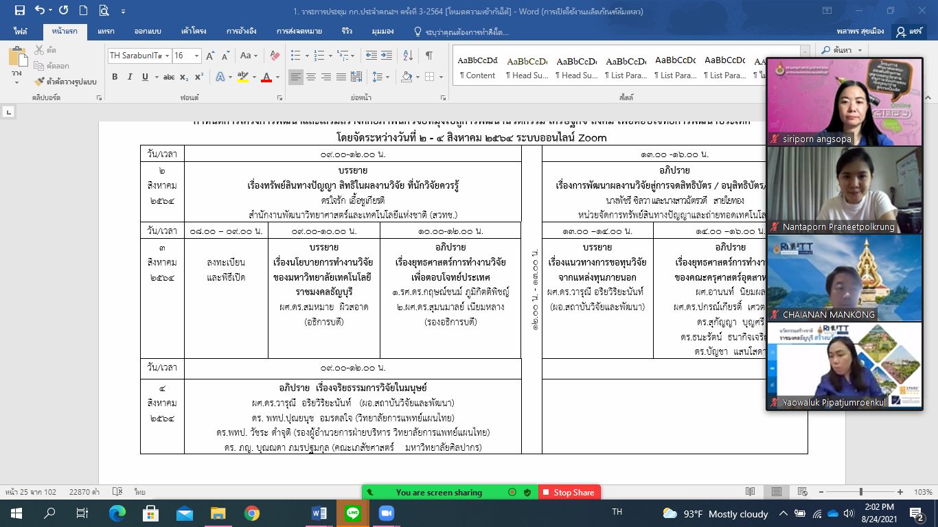Image resolution: width=938 pixels, height=527 pixels.
Task: Save the document with the floppy icon
Action: coord(19,10)
